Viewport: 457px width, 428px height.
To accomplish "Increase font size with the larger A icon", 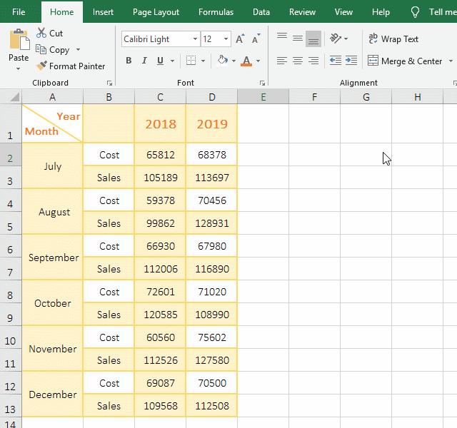I will tap(240, 39).
